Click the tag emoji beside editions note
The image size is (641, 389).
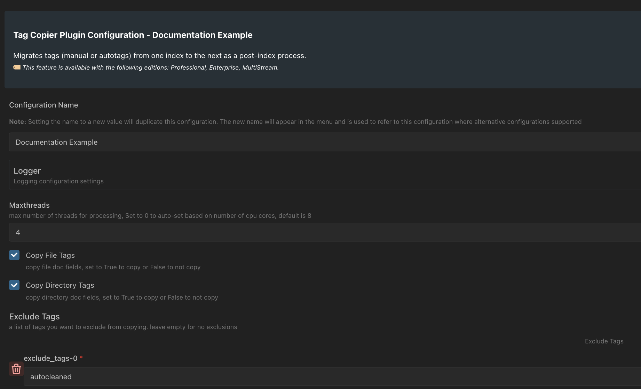point(17,67)
